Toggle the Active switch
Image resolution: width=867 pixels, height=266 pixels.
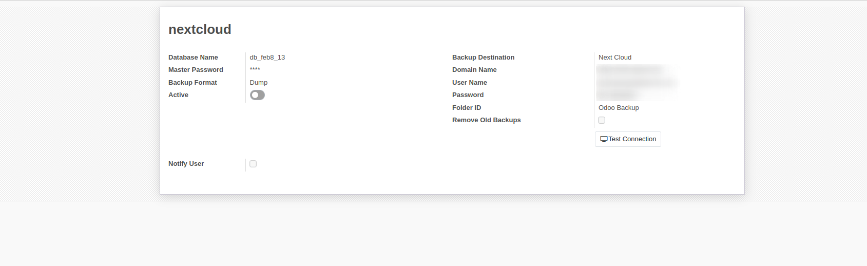(257, 95)
